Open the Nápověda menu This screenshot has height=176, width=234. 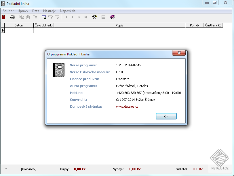tap(68, 11)
